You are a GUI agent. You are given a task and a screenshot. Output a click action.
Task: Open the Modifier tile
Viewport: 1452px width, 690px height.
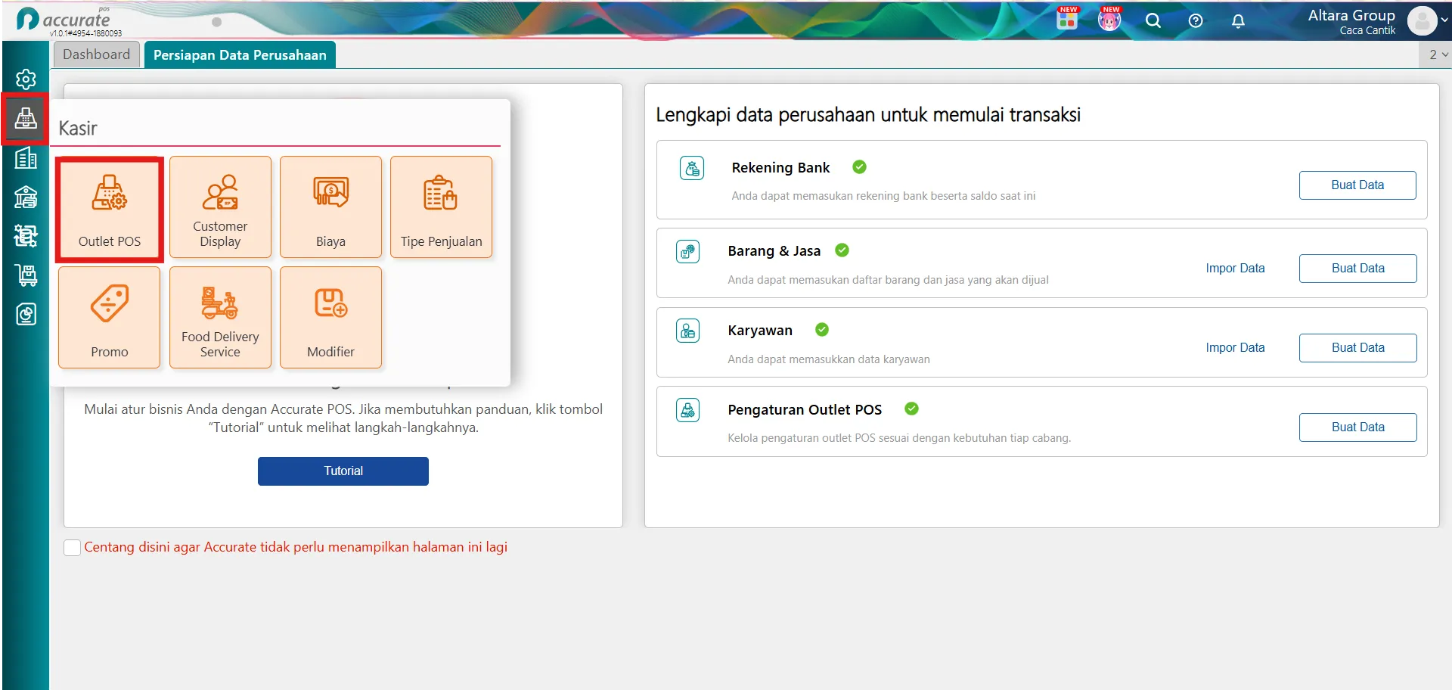pyautogui.click(x=330, y=318)
